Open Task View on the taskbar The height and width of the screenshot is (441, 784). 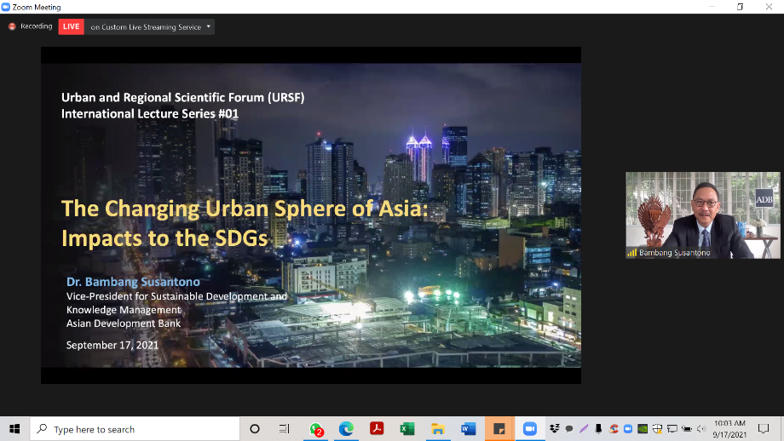point(285,429)
